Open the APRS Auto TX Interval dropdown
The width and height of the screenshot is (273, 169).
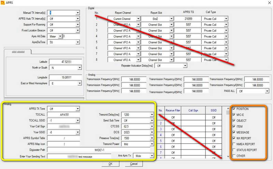[78, 19]
